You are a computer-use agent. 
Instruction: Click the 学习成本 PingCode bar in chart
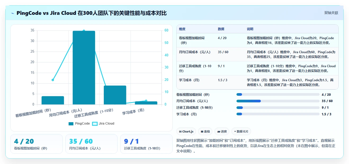[146, 103]
